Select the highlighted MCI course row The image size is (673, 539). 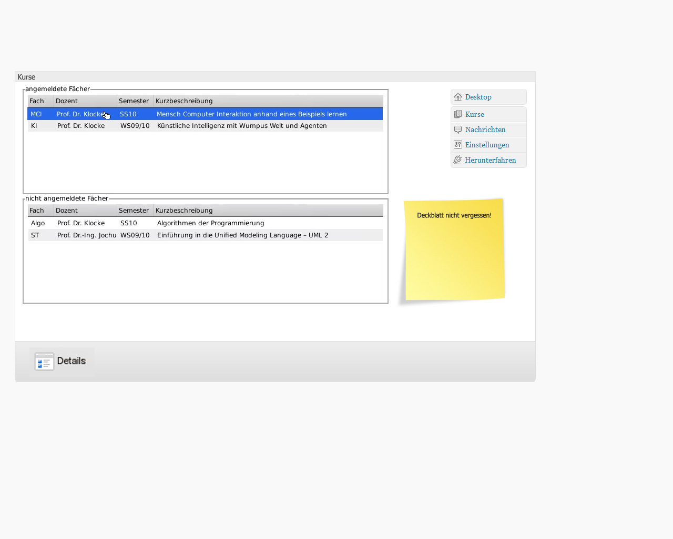tap(205, 114)
